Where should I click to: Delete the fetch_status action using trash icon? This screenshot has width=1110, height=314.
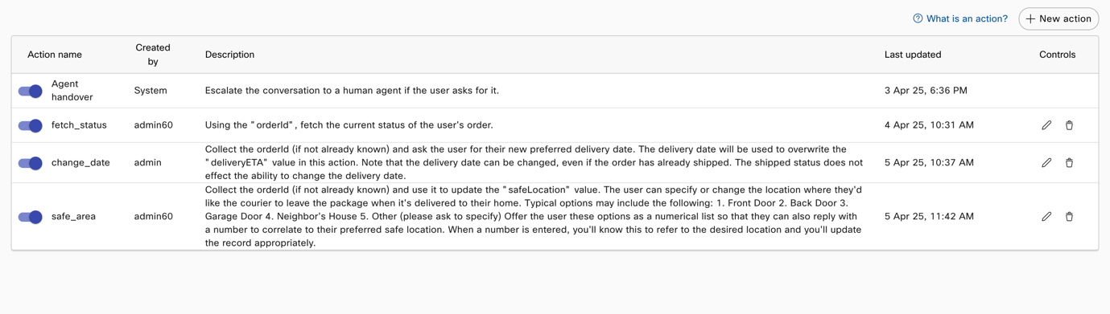click(x=1069, y=125)
